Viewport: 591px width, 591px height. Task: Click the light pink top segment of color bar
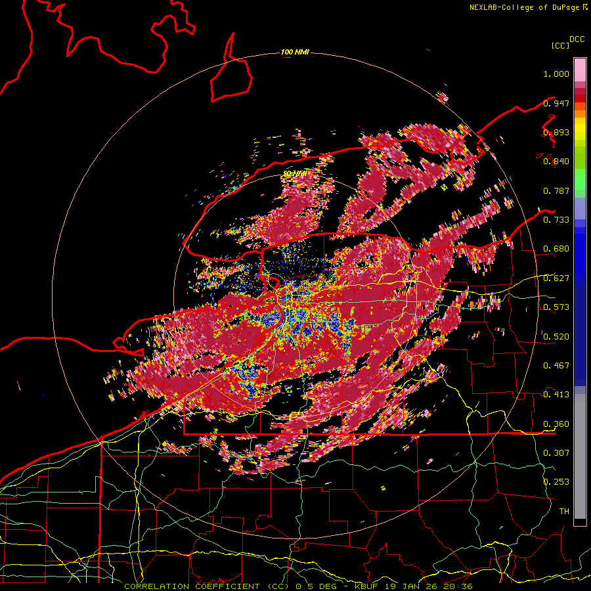click(580, 70)
